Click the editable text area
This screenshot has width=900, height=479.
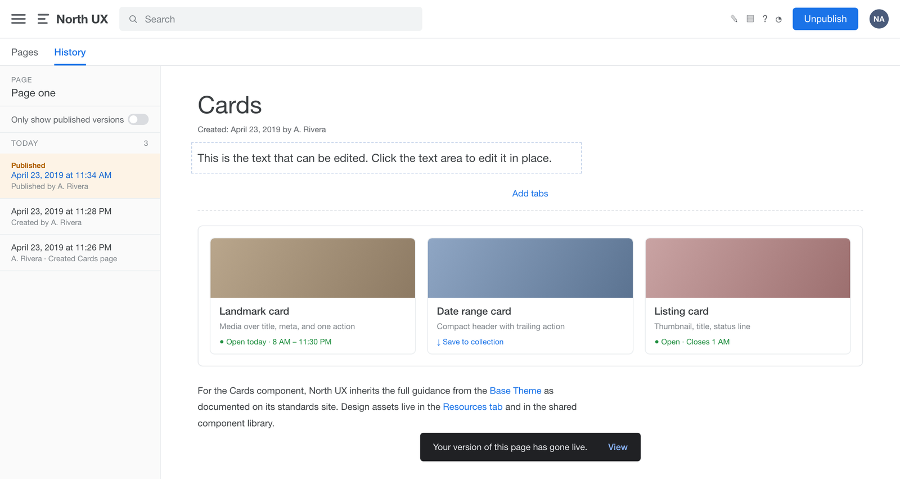pos(386,158)
